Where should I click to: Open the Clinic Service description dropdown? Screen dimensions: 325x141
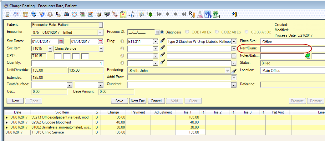[x=101, y=49]
